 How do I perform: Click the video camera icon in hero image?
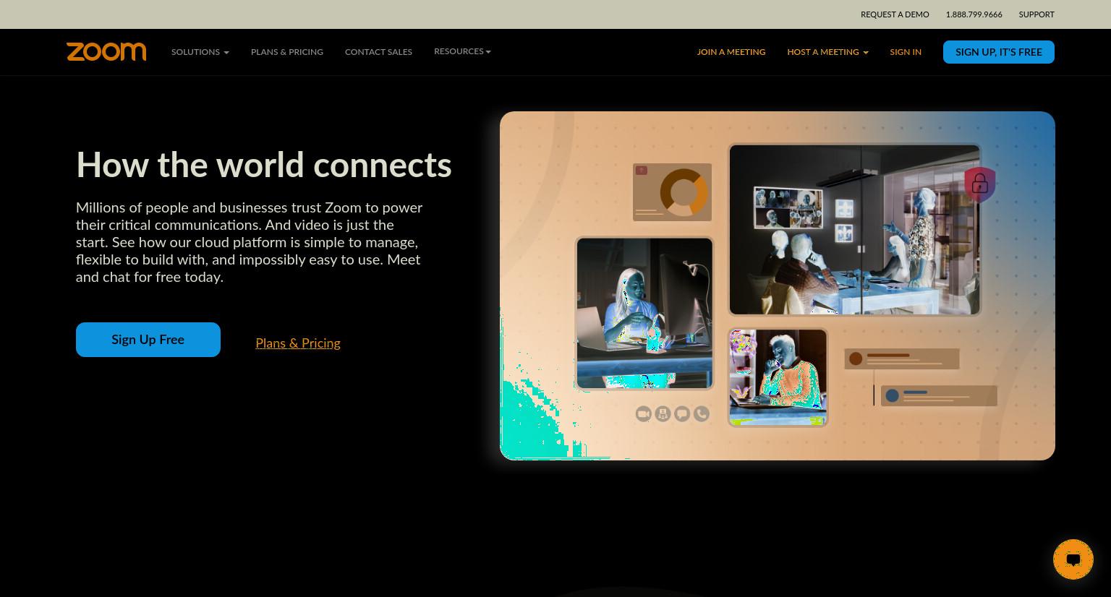643,413
